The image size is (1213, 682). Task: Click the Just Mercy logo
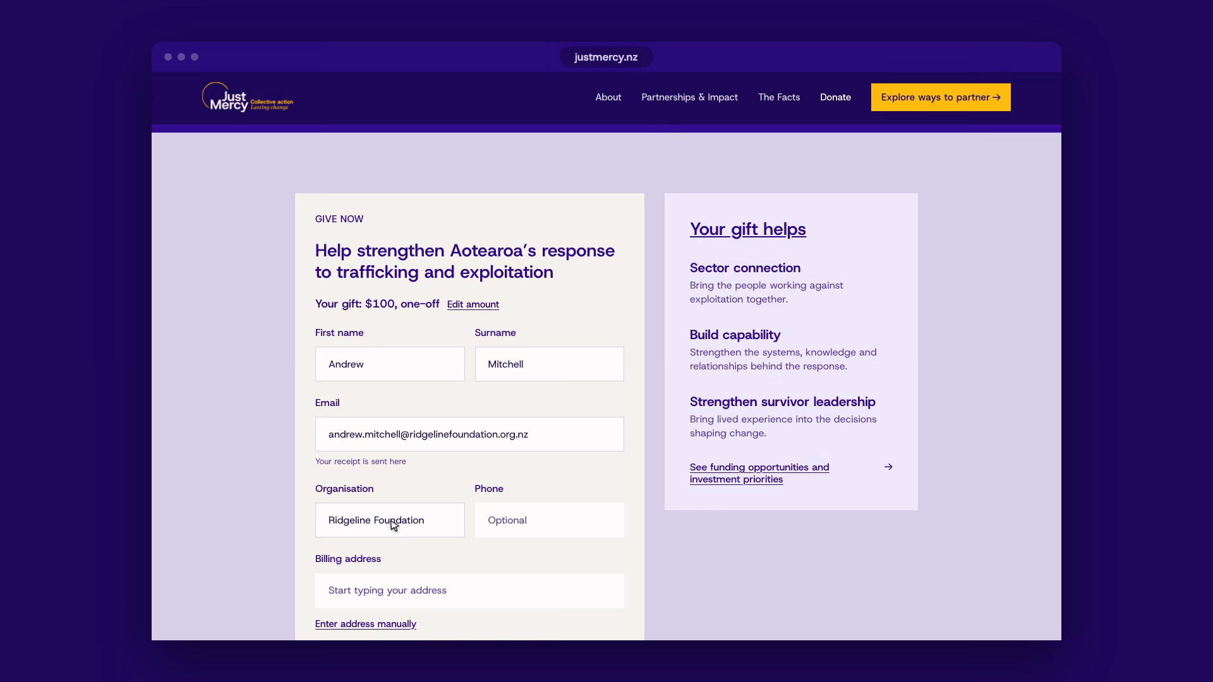247,97
